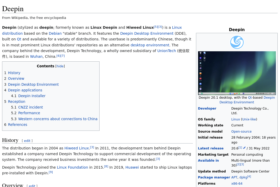Screen dimensions: 280x187
Task: Open x86-64 platform link
Action: (x=237, y=183)
